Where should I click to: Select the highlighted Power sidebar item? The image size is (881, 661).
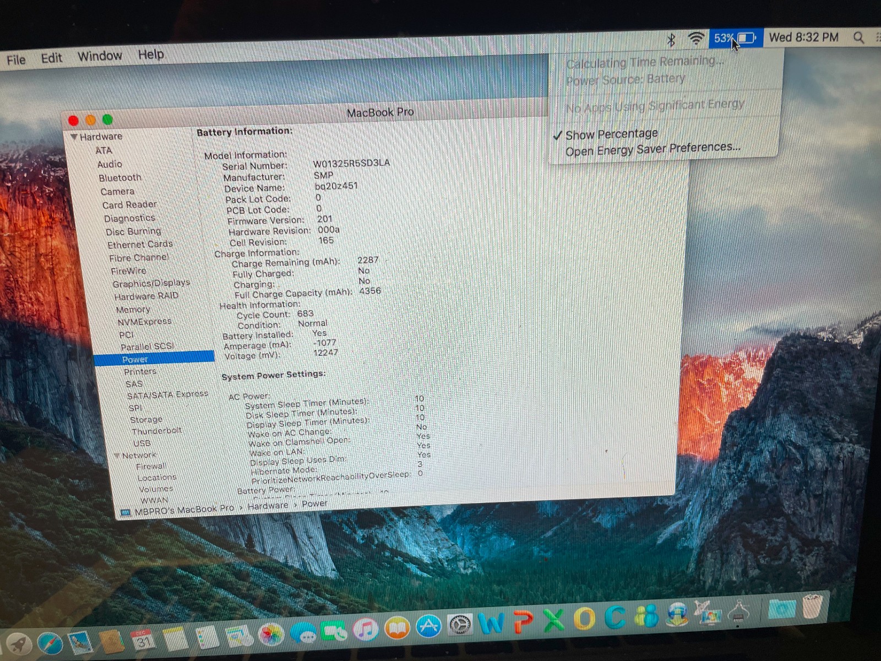tap(154, 358)
